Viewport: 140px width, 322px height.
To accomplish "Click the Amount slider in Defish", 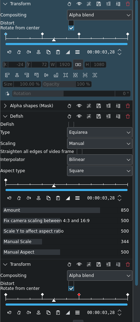I will click(66, 210).
